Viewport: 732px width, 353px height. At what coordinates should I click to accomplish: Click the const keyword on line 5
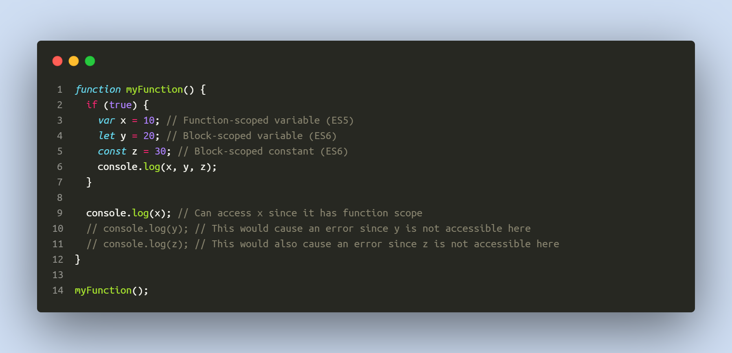click(112, 151)
